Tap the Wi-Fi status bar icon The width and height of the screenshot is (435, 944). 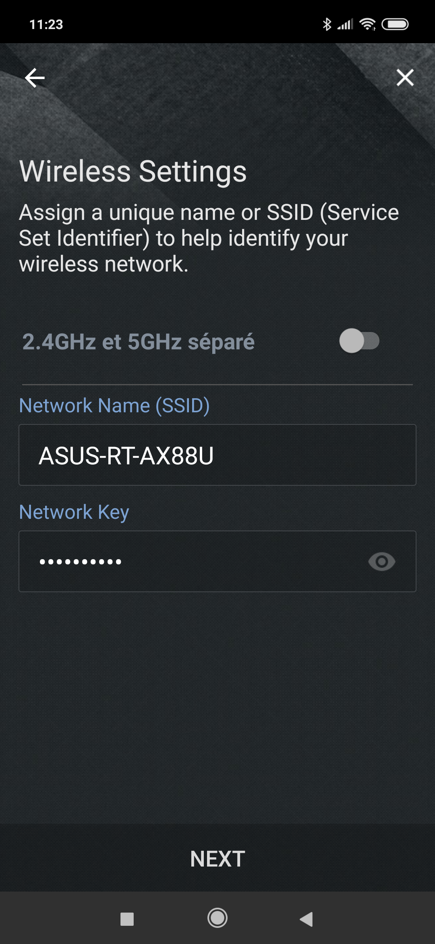coord(367,24)
